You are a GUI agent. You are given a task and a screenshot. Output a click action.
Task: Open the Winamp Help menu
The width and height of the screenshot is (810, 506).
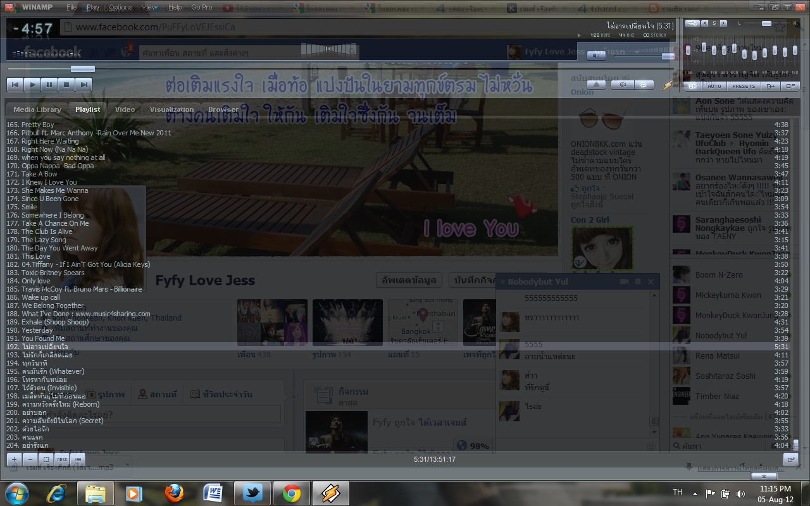coord(175,7)
